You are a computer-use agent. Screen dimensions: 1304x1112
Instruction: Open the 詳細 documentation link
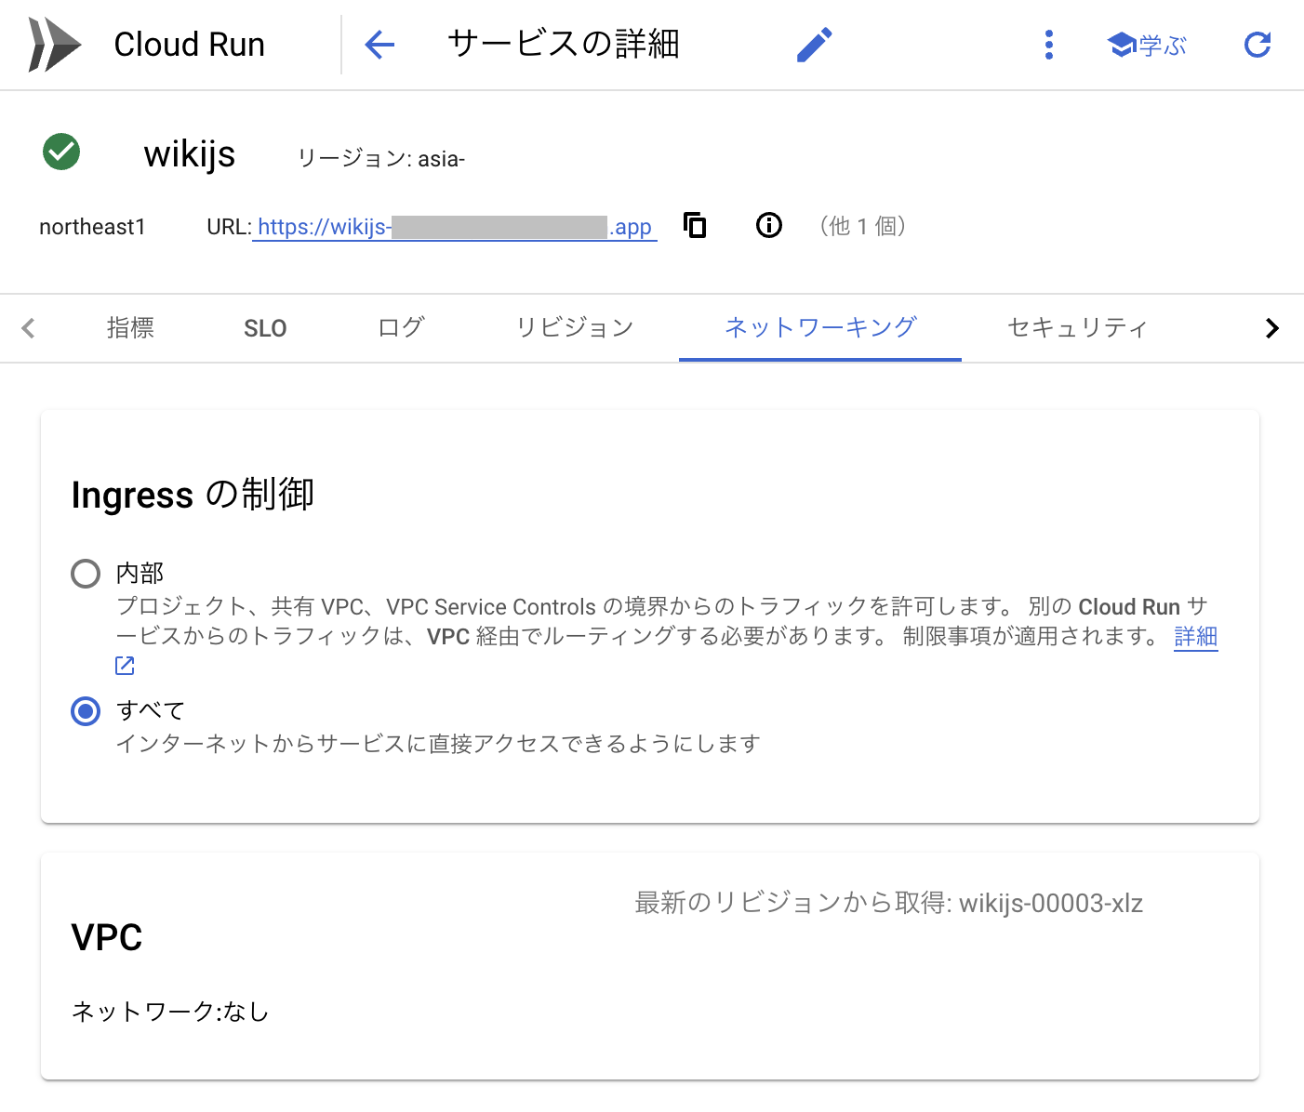click(1195, 636)
